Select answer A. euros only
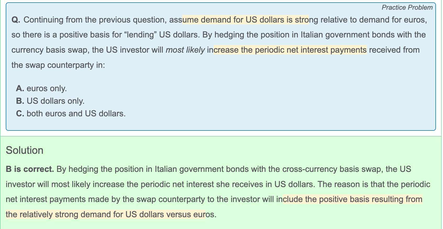Viewport: 443px width, 229px height. (41, 89)
